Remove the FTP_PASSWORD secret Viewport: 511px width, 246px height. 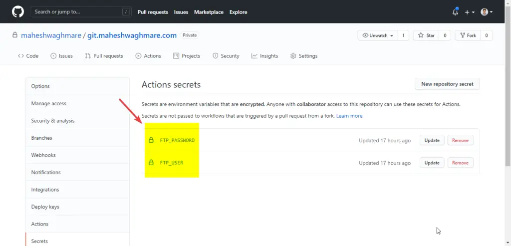[x=460, y=140]
